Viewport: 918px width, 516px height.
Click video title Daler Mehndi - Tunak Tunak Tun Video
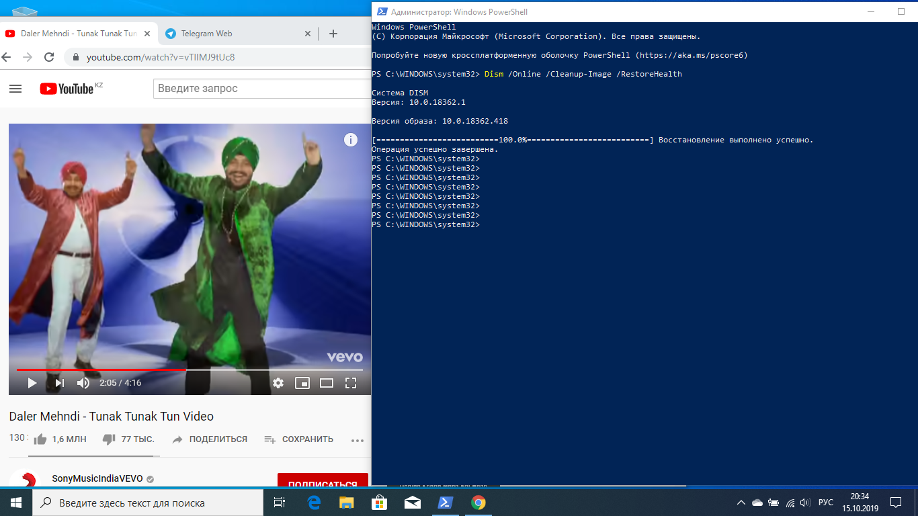pos(112,417)
